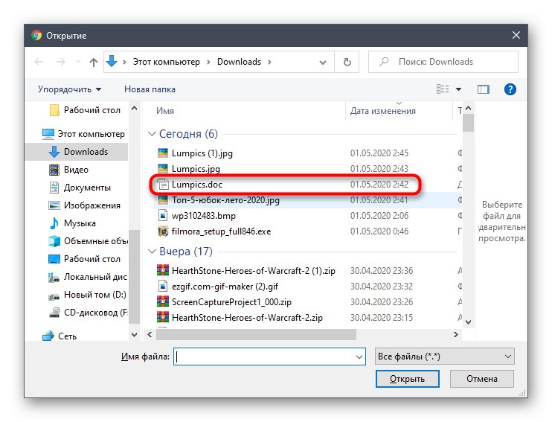Open 'Новый том (D:)' in the sidebar
552x422 pixels.
pyautogui.click(x=87, y=295)
